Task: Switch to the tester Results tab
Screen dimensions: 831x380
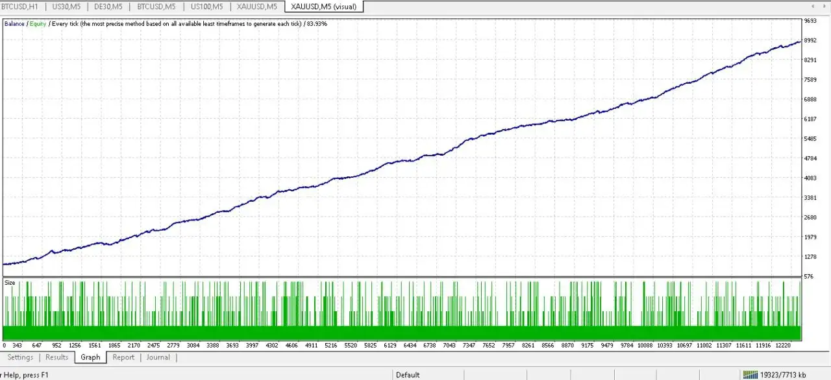Action: (x=56, y=357)
